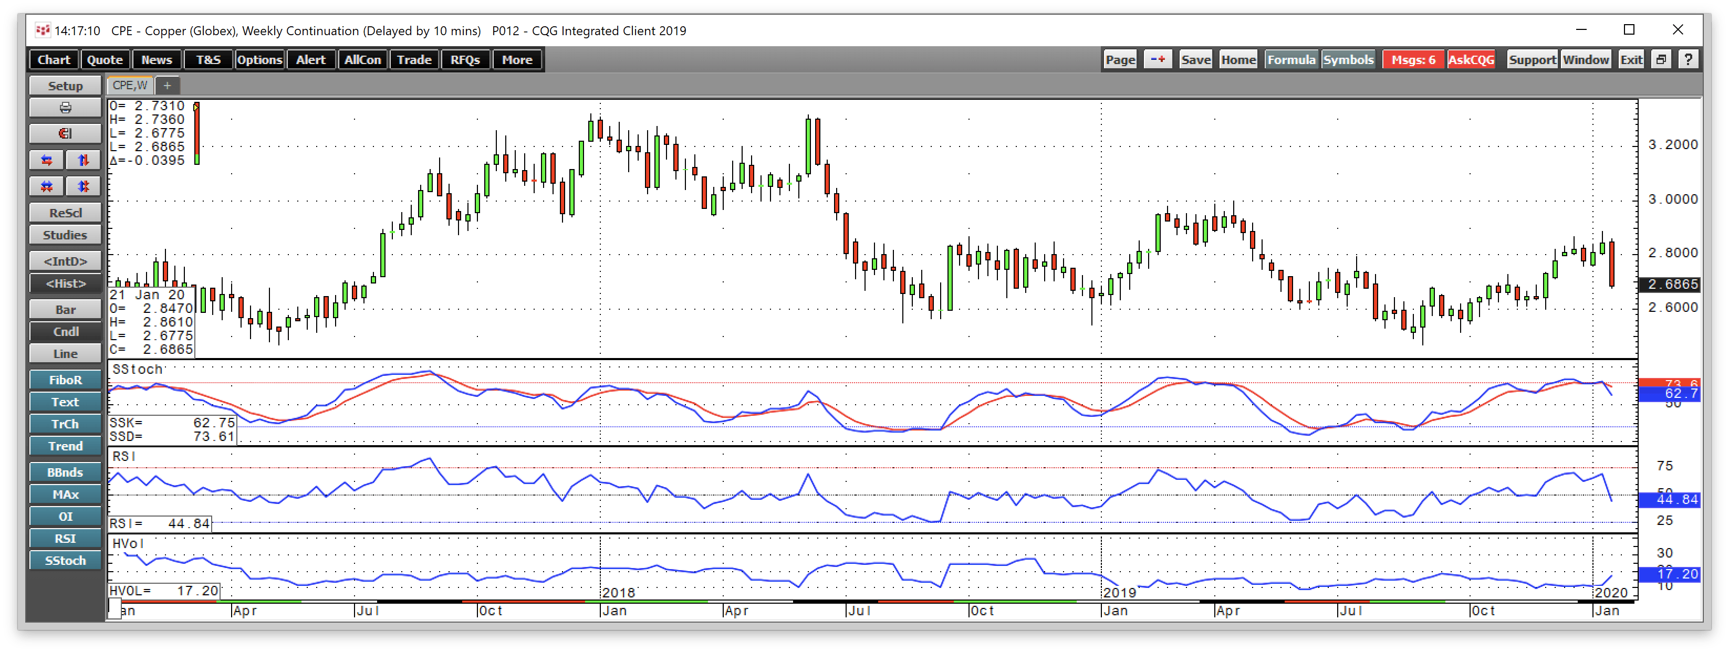The width and height of the screenshot is (1729, 652).
Task: Click the horizontal blue-red arrows icon
Action: 46,160
